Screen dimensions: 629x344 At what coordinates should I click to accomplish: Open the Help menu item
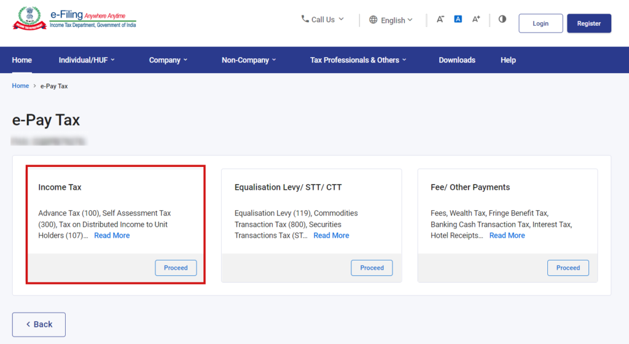click(508, 60)
